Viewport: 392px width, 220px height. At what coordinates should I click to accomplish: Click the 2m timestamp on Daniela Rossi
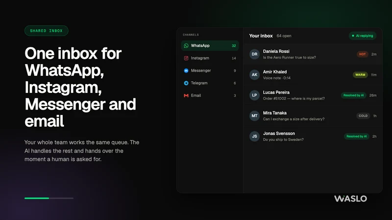pyautogui.click(x=374, y=54)
